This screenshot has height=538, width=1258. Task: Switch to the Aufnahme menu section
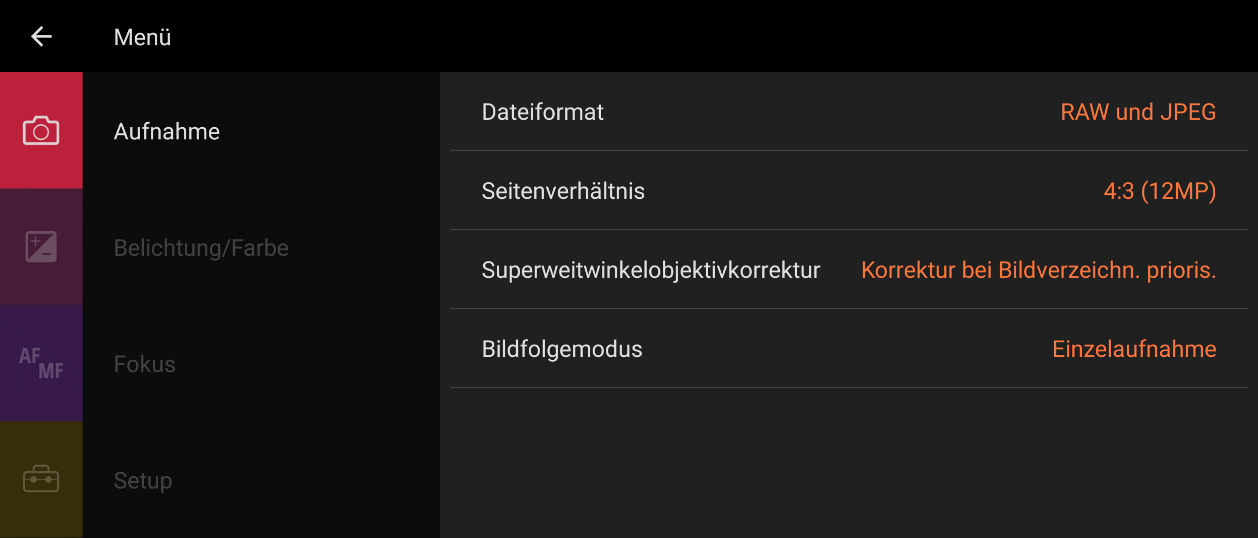[x=166, y=131]
